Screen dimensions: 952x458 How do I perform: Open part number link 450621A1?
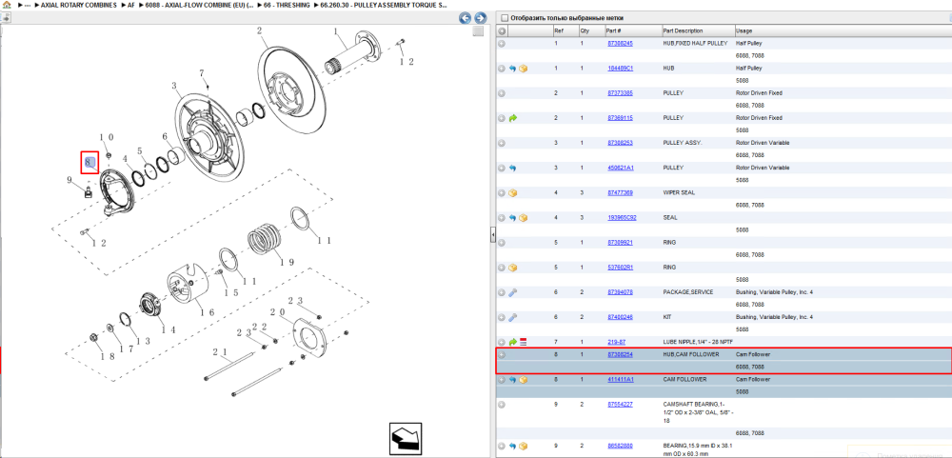[620, 169]
